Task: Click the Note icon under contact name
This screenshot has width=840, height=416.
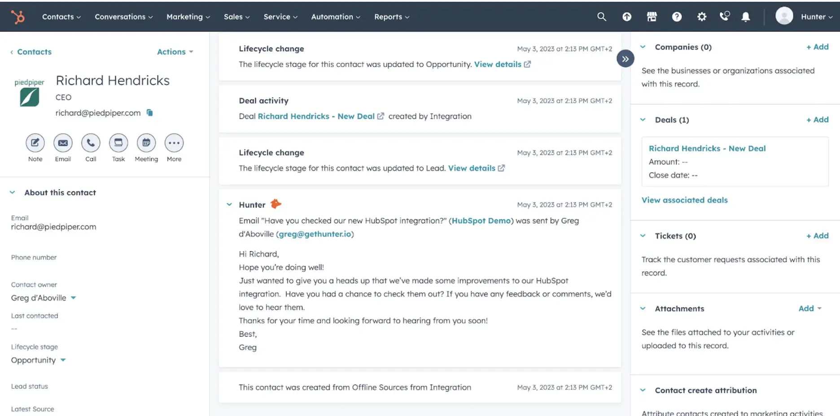Action: pyautogui.click(x=35, y=143)
